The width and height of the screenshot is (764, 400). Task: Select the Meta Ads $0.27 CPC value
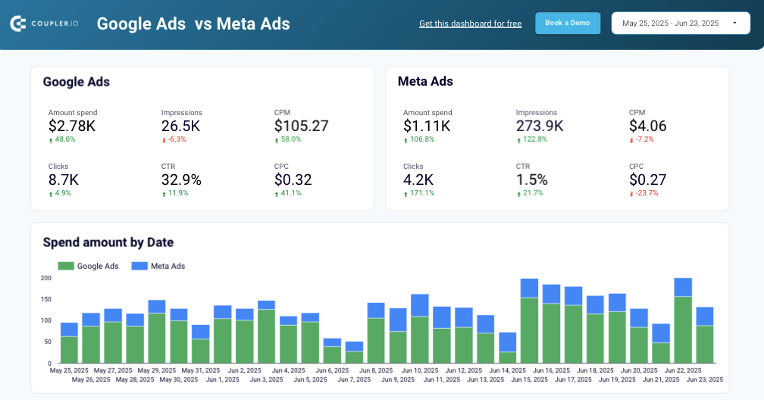click(648, 180)
